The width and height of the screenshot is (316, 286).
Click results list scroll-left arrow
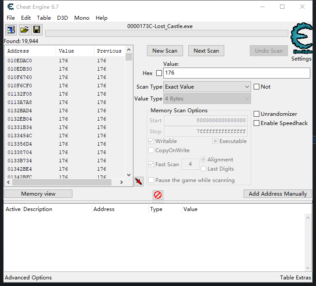[x=8, y=182]
